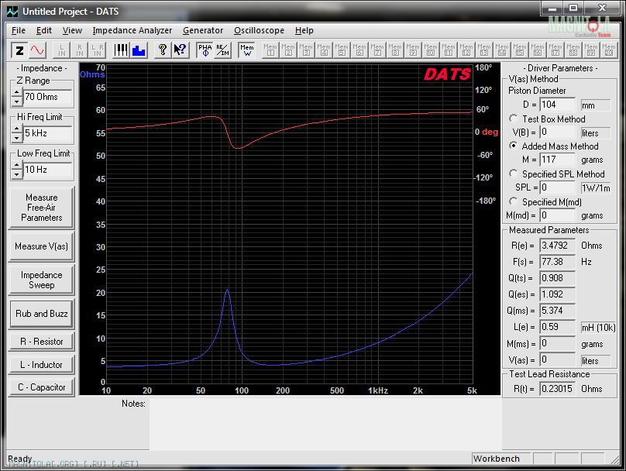
Task: Open the Generator menu
Action: tap(203, 30)
